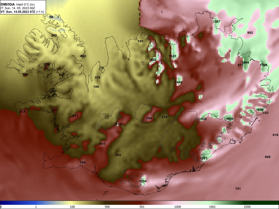279x209 pixels.
Task: Click the '617' map value
Action: pos(240,65)
